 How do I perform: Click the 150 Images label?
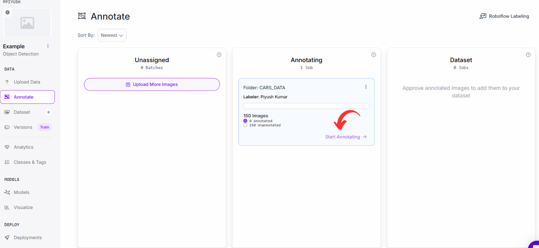tap(256, 116)
